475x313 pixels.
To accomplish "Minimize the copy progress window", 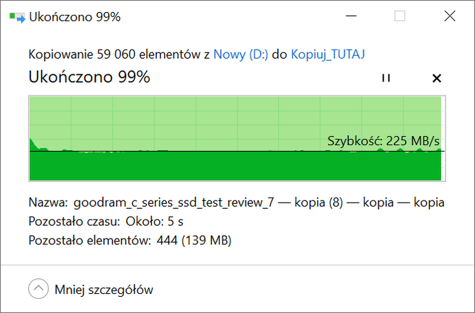I will click(x=351, y=16).
